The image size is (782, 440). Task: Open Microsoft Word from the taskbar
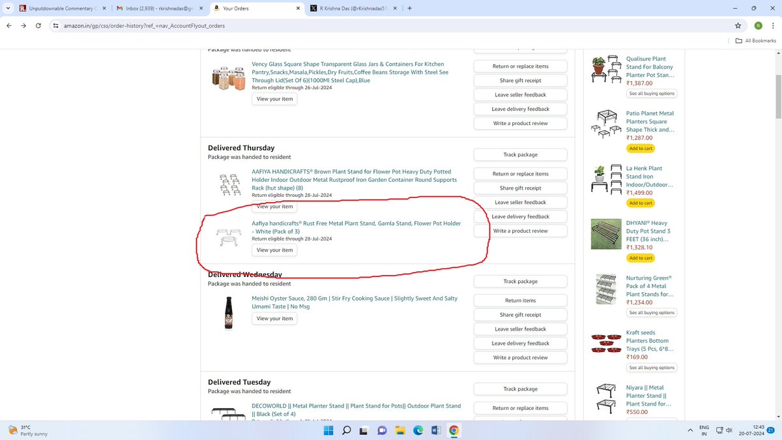click(x=436, y=430)
